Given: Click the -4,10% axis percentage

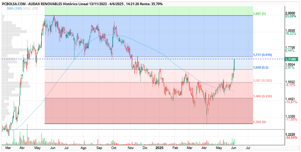Looking at the screenshot, I should pyautogui.click(x=291, y=85).
